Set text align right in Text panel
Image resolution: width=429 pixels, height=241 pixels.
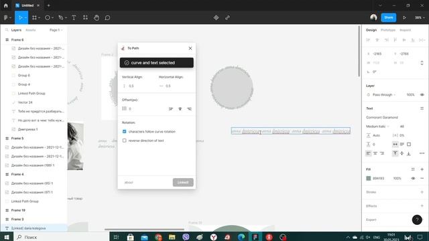[x=382, y=153]
